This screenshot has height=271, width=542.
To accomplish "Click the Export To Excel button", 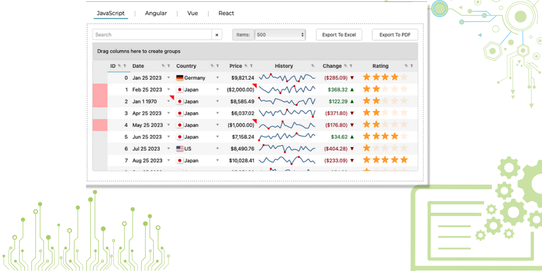I will (x=339, y=35).
